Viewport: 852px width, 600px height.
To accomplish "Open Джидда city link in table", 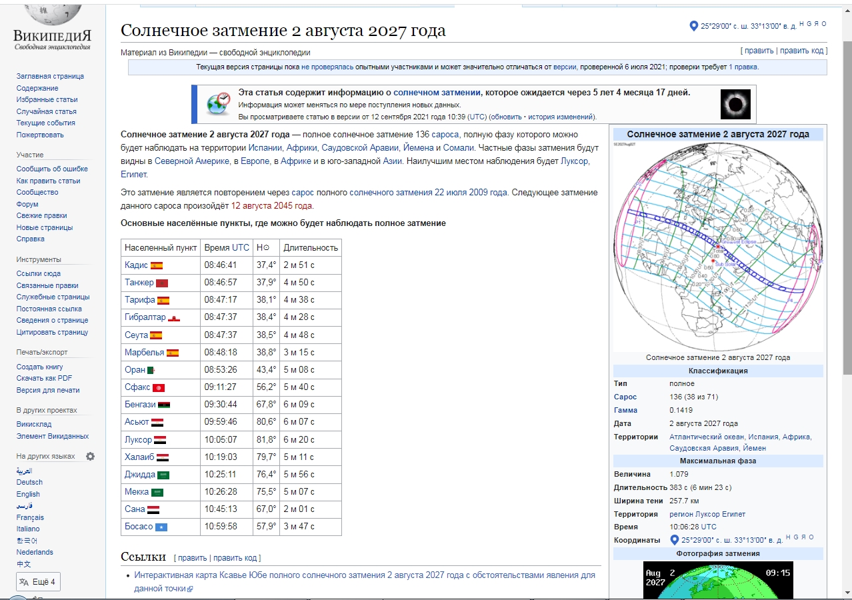I will tap(140, 475).
